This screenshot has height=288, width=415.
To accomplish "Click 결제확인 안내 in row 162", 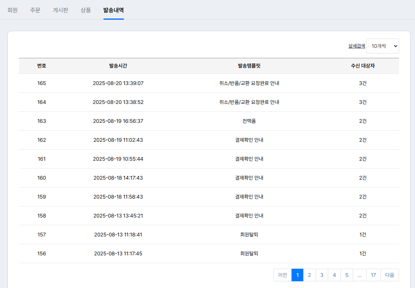I will 249,140.
